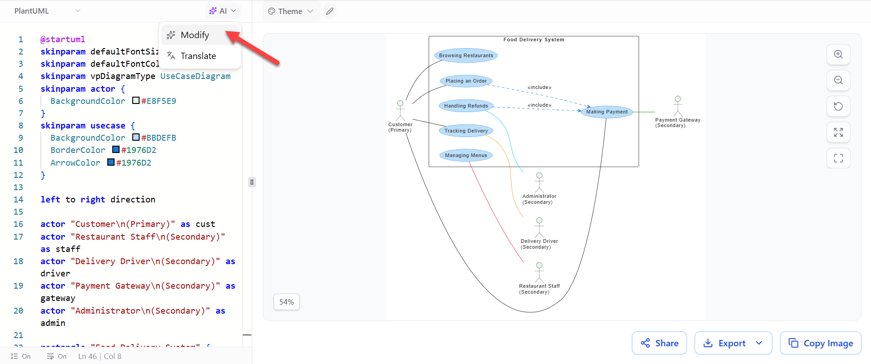Click the #1976D2 BorderColor swatch
The width and height of the screenshot is (871, 364).
(x=116, y=149)
